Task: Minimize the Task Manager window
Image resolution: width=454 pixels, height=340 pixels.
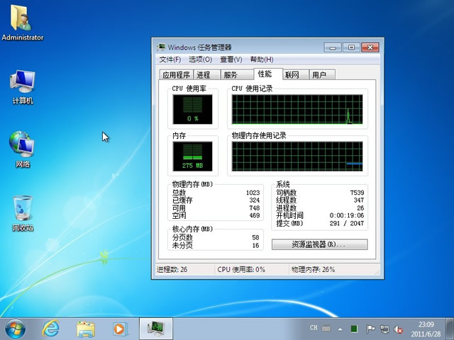Action: [x=333, y=47]
